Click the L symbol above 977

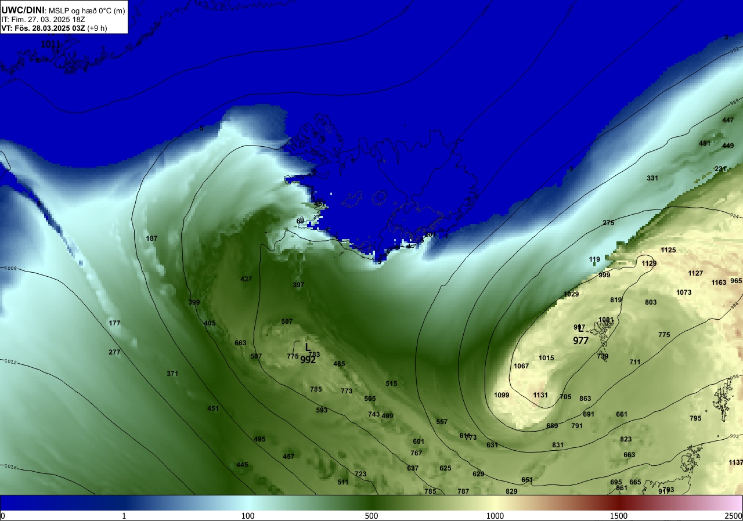point(580,328)
